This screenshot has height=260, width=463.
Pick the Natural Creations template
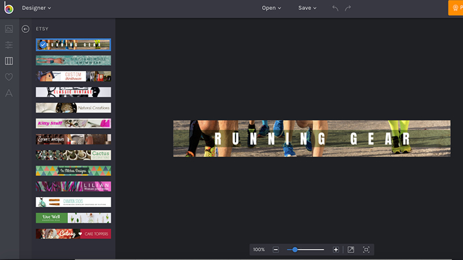point(74,107)
